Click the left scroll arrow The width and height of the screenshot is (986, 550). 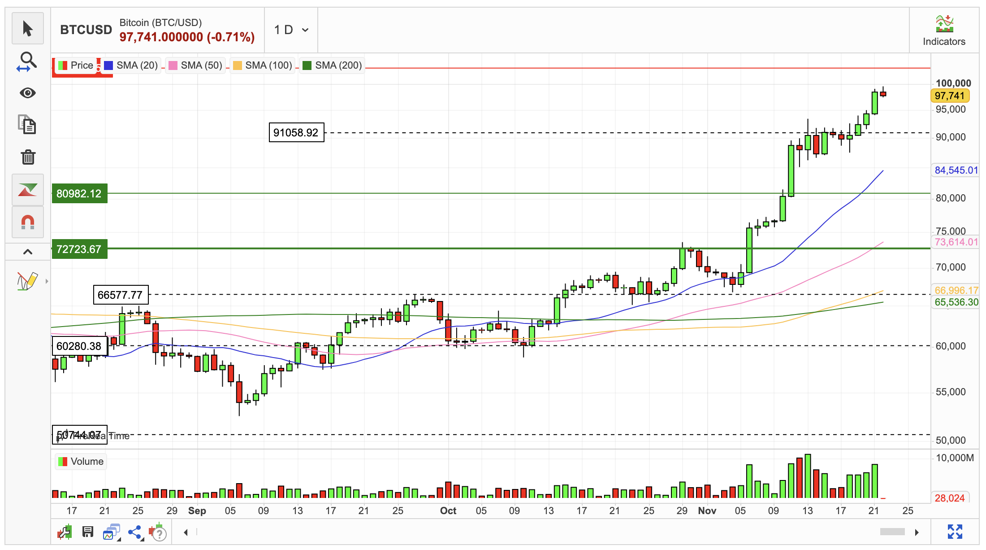pyautogui.click(x=186, y=532)
